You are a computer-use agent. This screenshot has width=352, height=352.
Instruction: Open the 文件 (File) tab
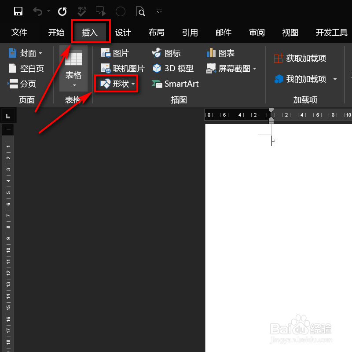pos(19,32)
